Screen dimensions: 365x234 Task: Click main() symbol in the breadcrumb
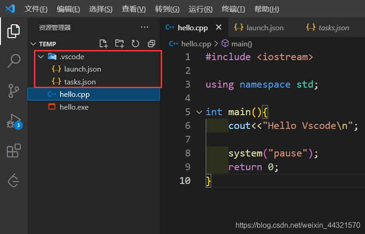241,44
